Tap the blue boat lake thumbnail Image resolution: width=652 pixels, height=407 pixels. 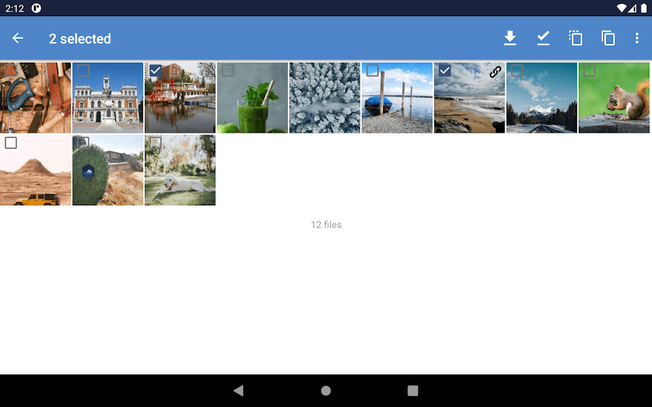[397, 98]
